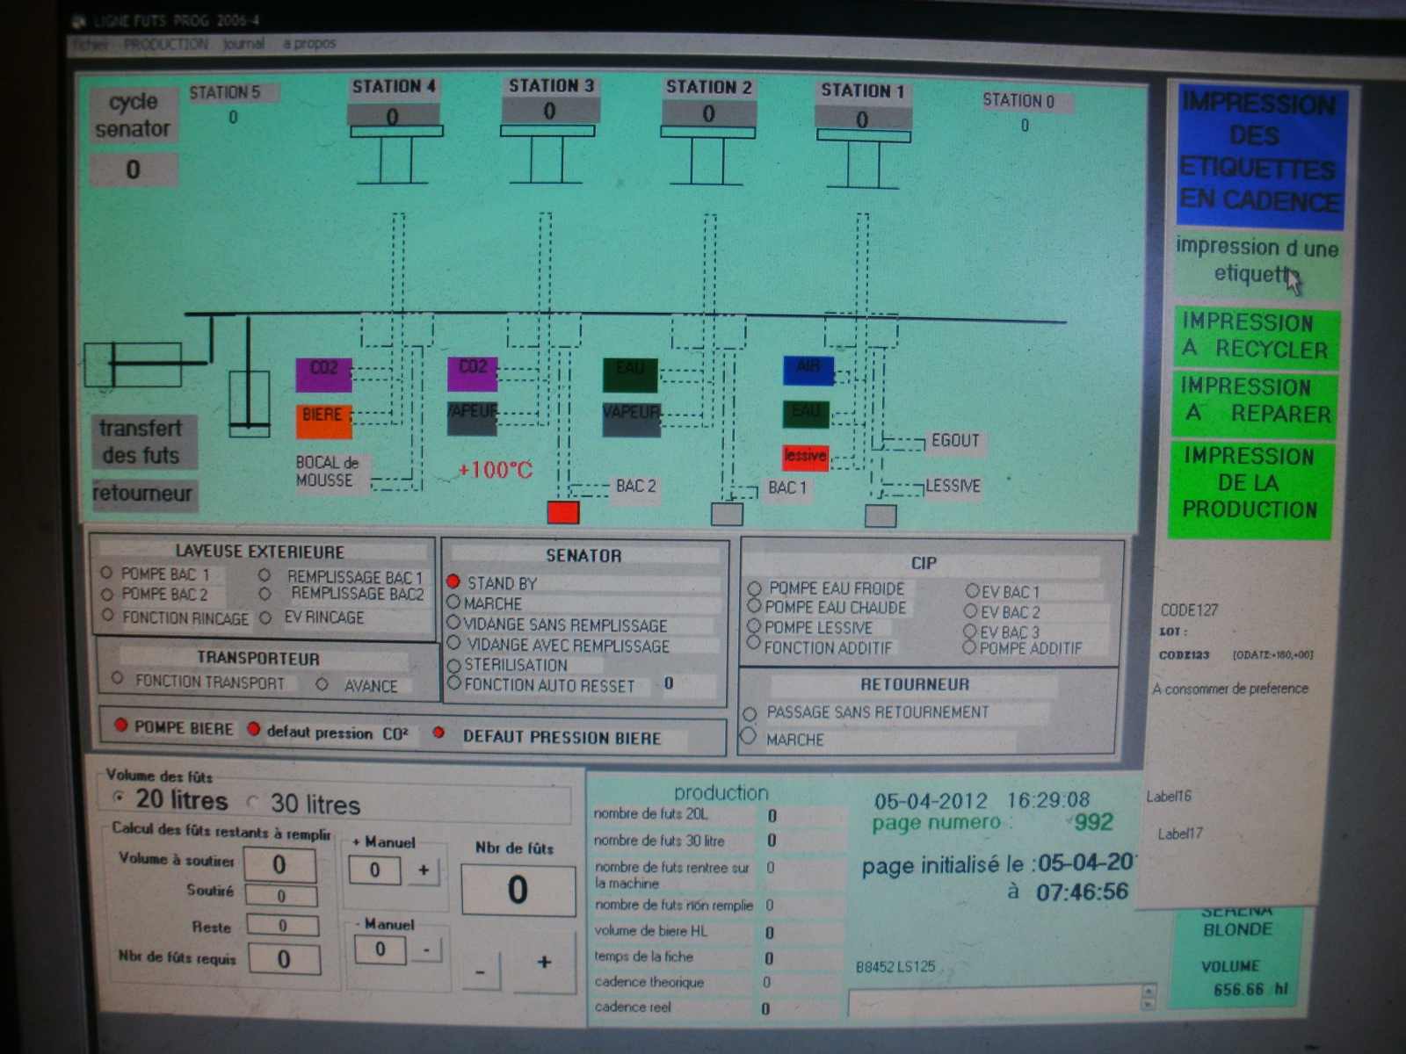Click the orange BIERE valve block
The image size is (1406, 1054).
click(x=323, y=421)
